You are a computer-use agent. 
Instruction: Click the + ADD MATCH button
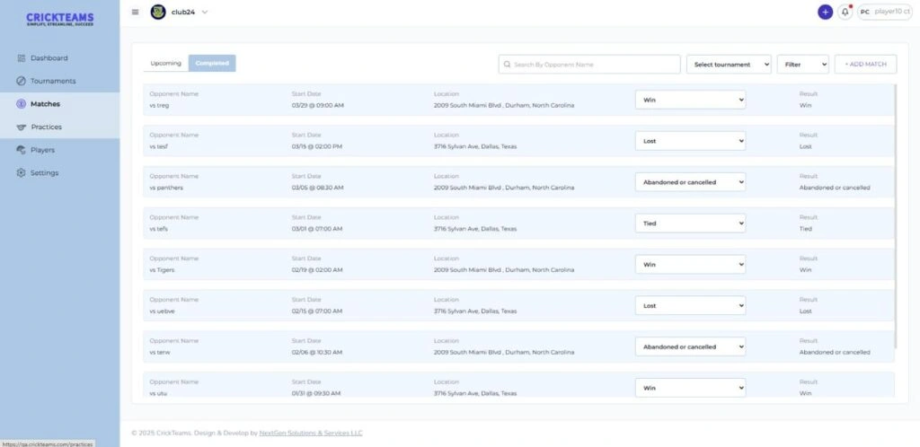point(865,65)
